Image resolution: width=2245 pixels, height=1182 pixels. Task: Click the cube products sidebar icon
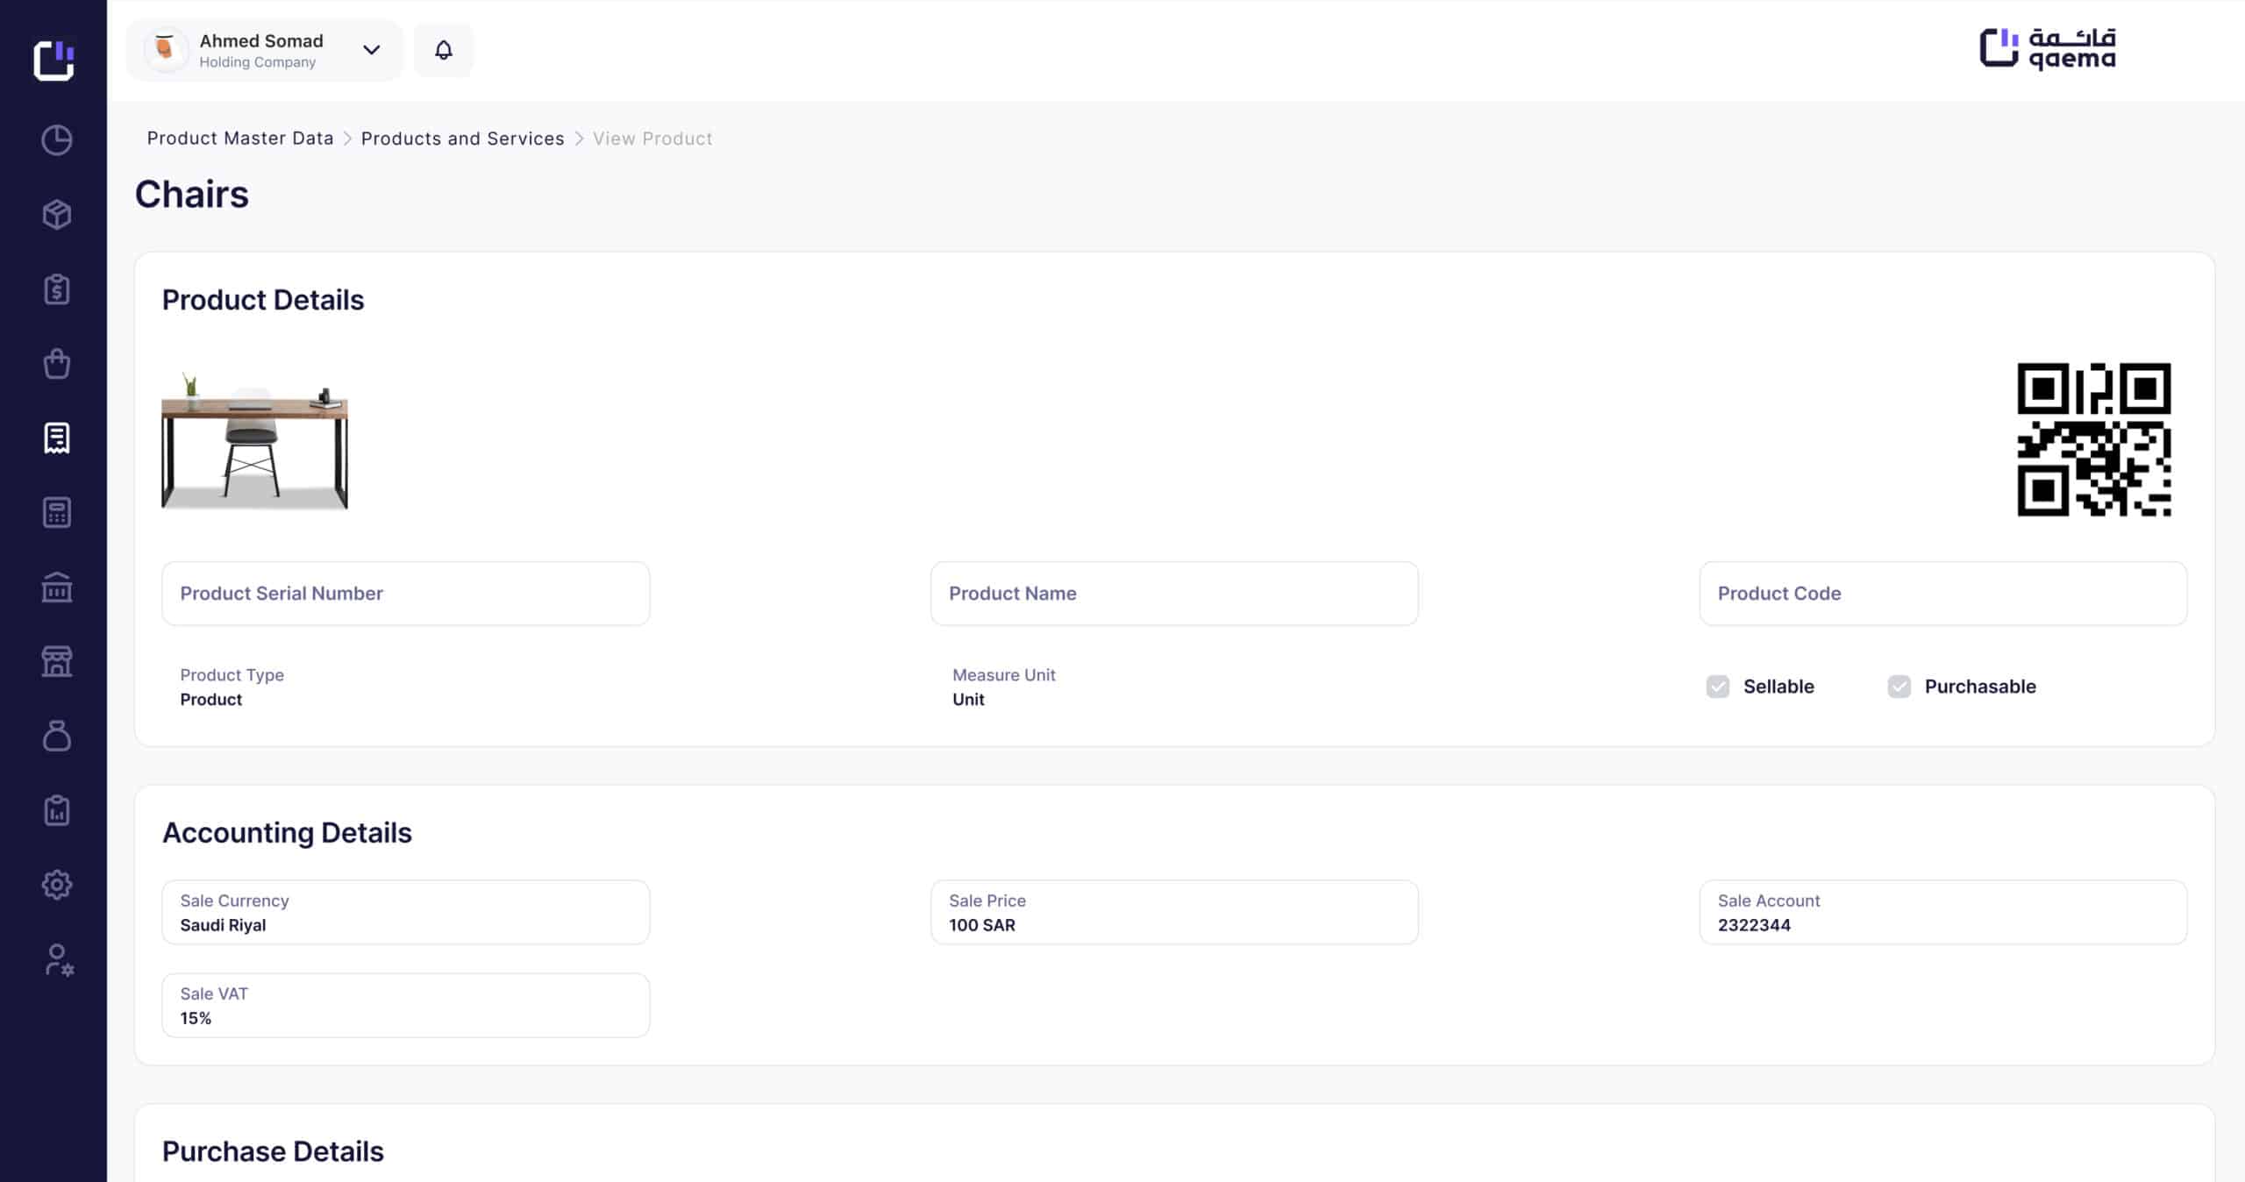click(57, 215)
